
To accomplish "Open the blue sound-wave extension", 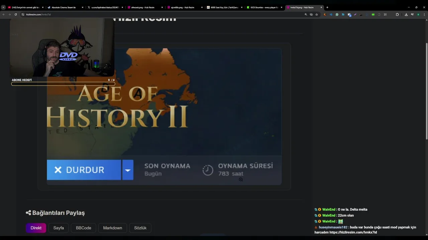I will pos(331,14).
